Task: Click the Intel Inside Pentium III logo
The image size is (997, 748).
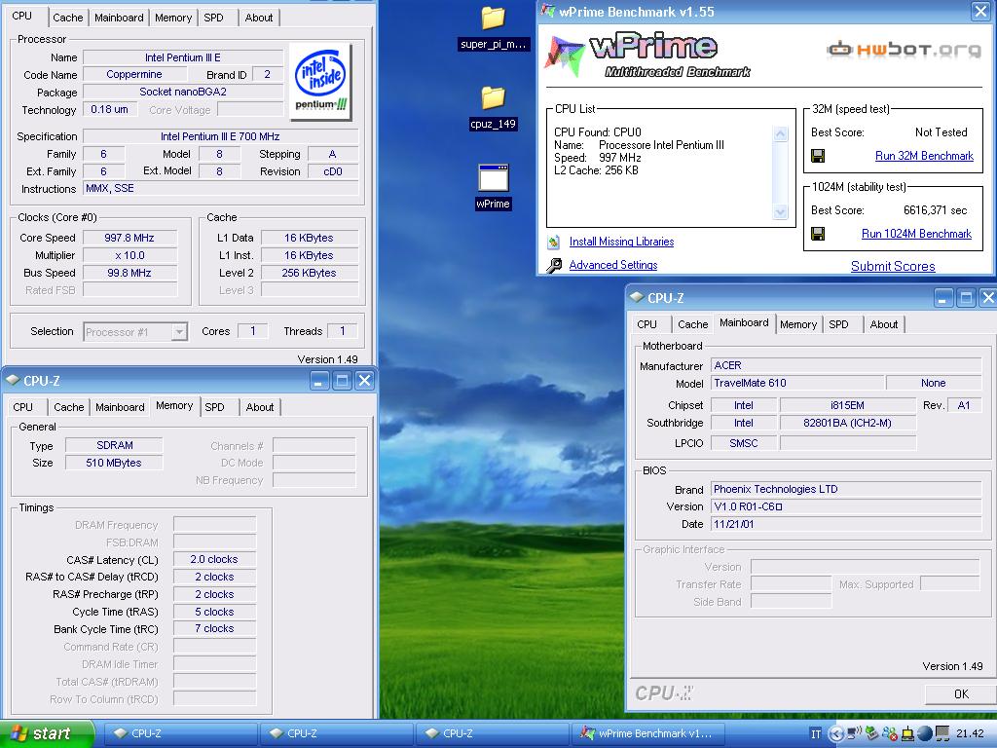Action: click(320, 82)
